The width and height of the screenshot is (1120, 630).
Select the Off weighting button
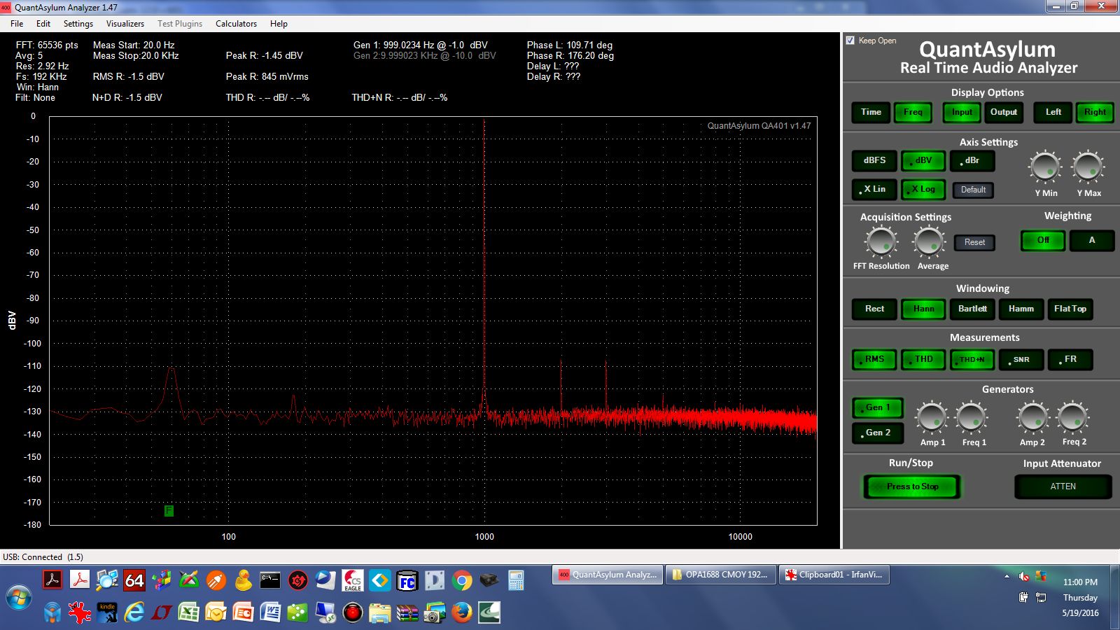point(1043,240)
